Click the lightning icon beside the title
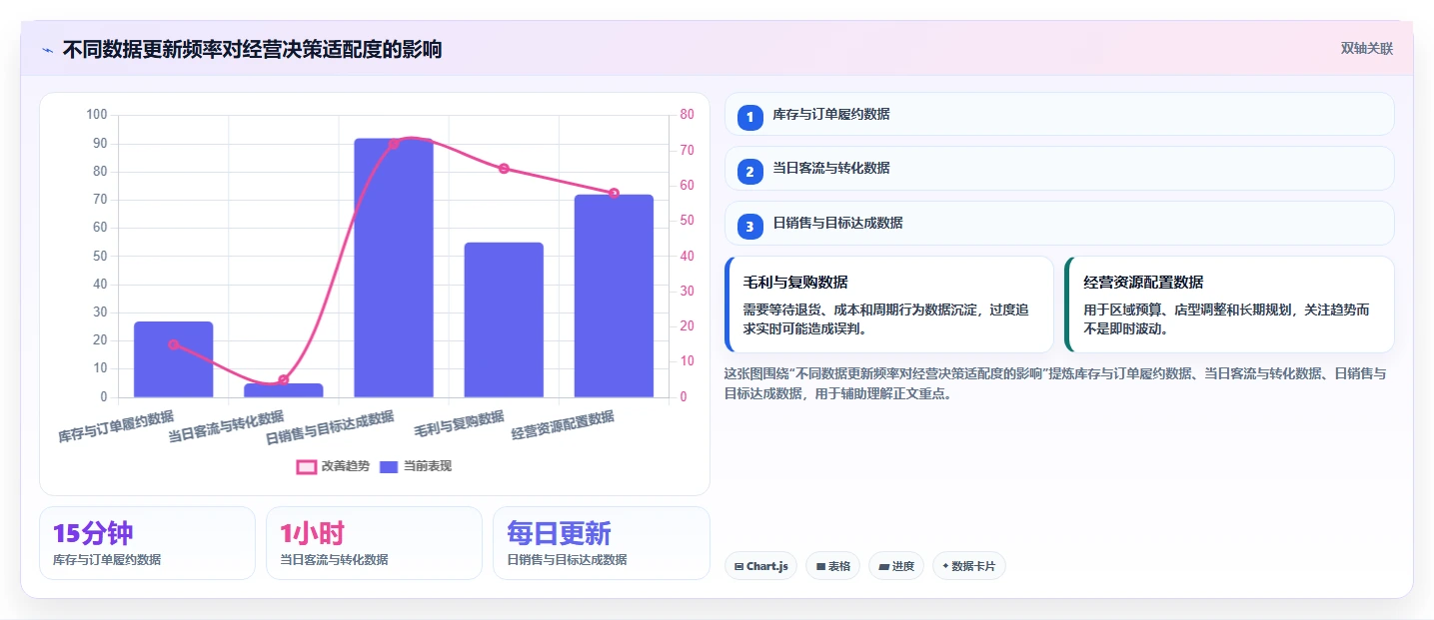 point(47,49)
